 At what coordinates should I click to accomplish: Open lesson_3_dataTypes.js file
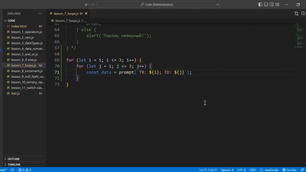(27, 43)
